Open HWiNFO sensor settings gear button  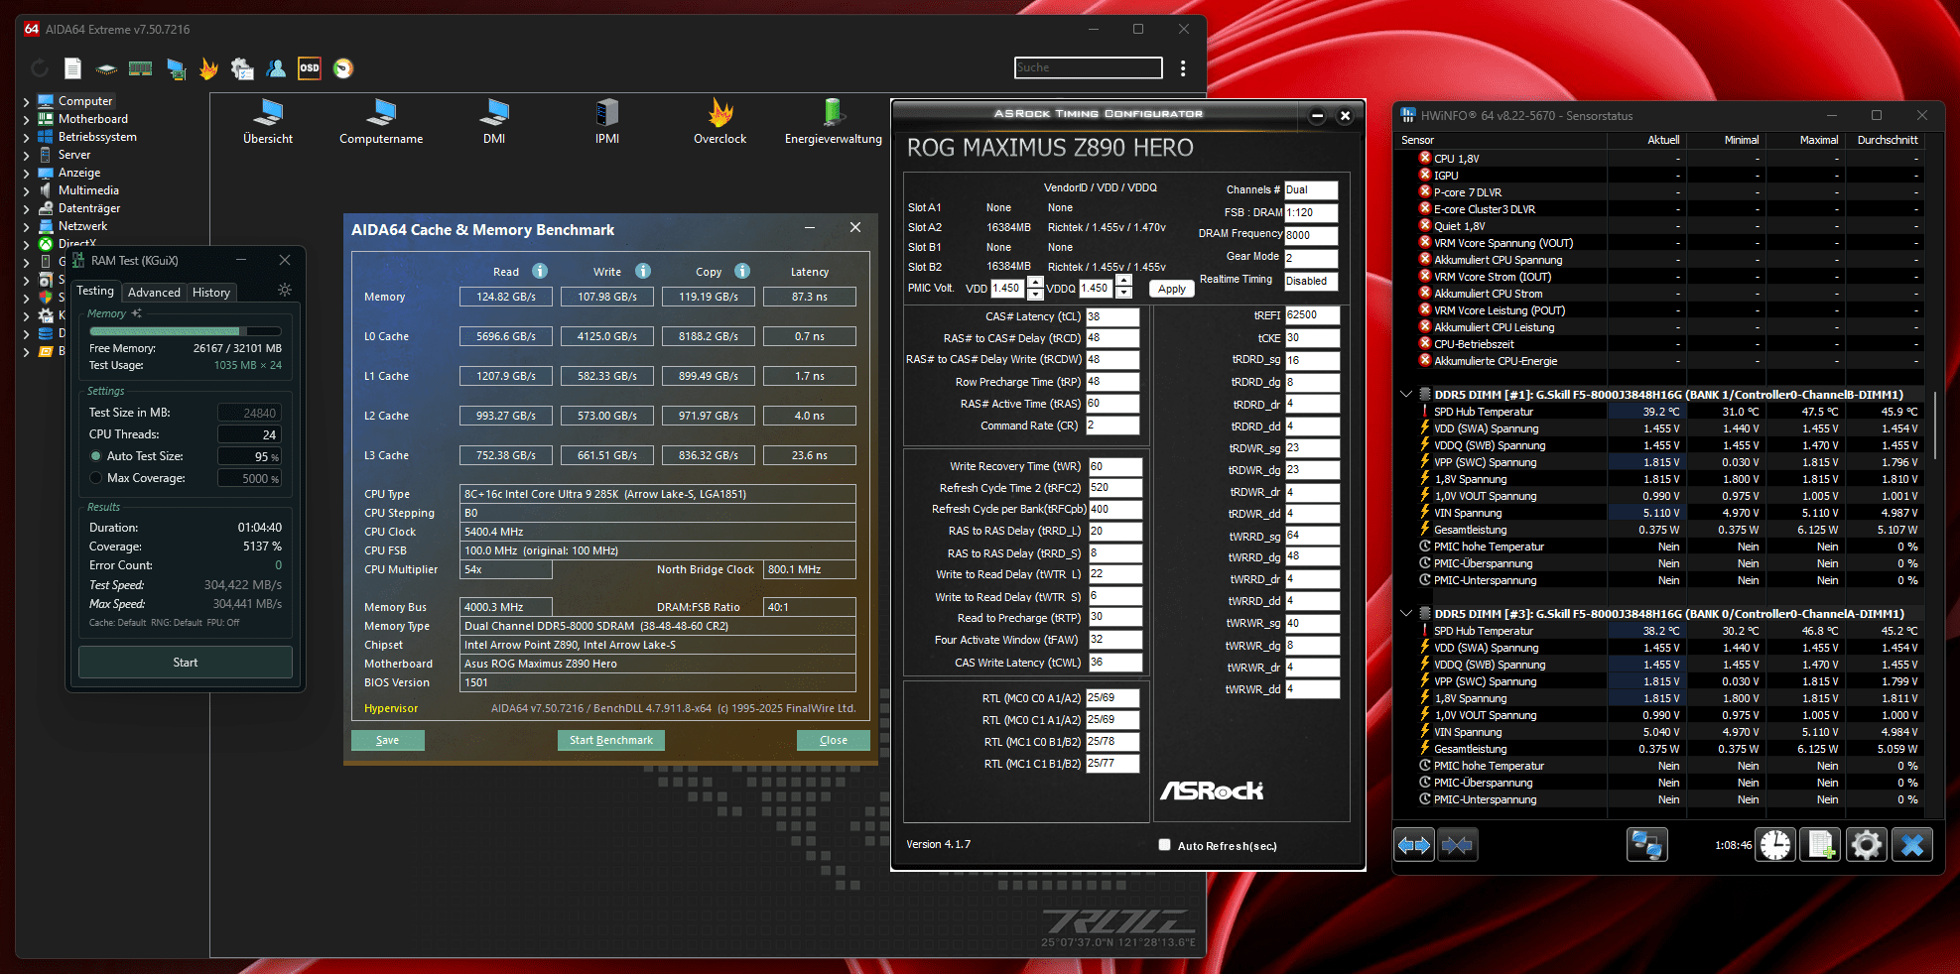(1867, 845)
